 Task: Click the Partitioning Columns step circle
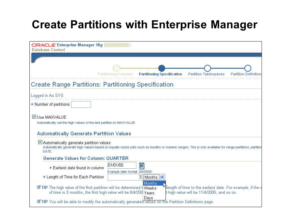pyautogui.click(x=116, y=68)
